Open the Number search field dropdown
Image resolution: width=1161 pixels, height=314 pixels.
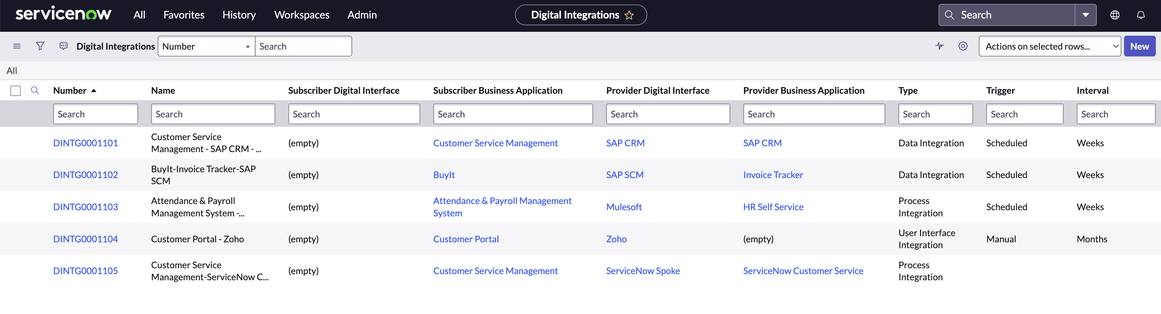click(x=207, y=46)
